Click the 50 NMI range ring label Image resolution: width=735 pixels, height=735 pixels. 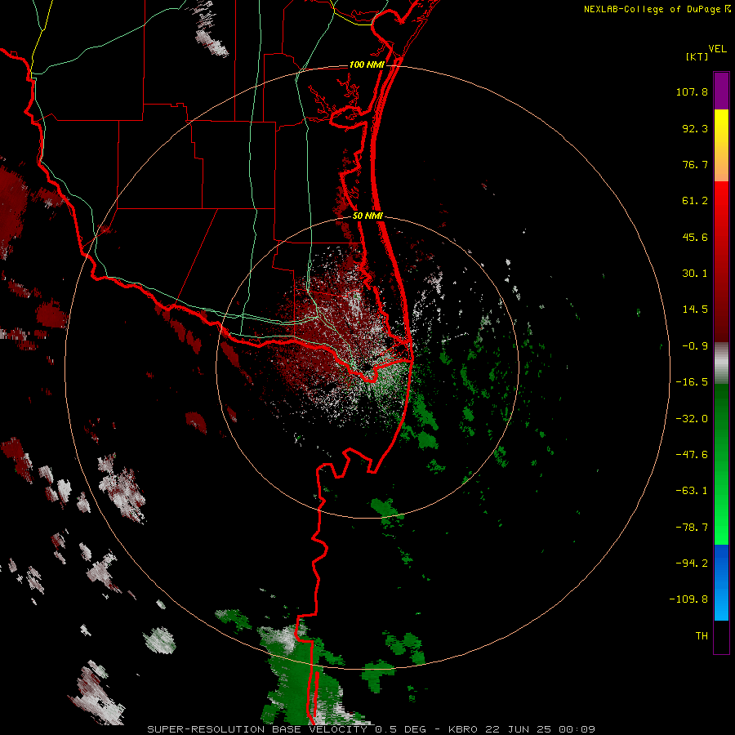(x=367, y=216)
